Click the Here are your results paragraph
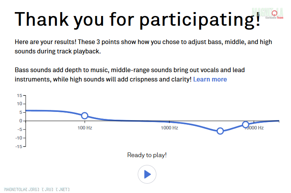Screen dimensions: 291x193 click(143, 46)
